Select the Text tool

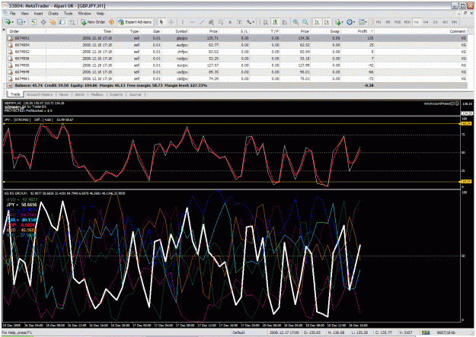click(x=230, y=22)
